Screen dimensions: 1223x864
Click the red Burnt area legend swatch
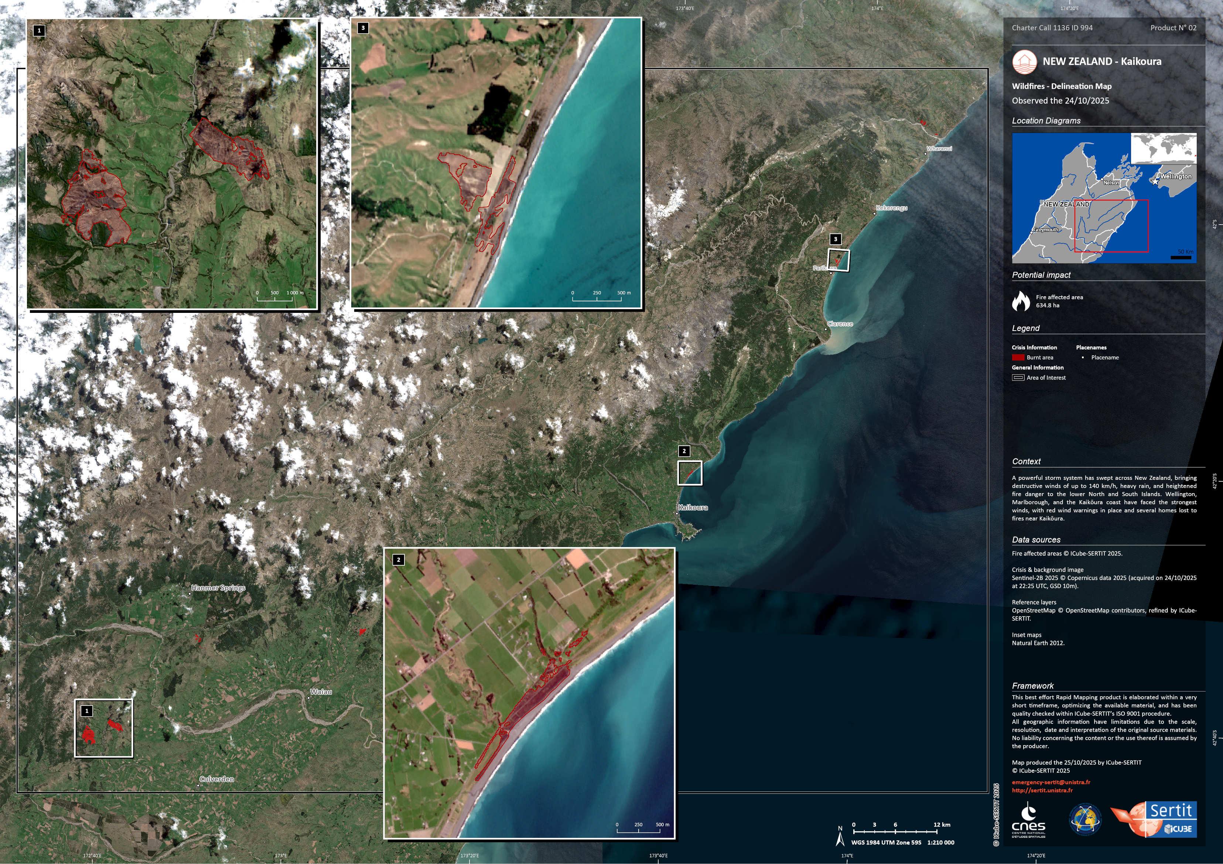coord(1018,358)
